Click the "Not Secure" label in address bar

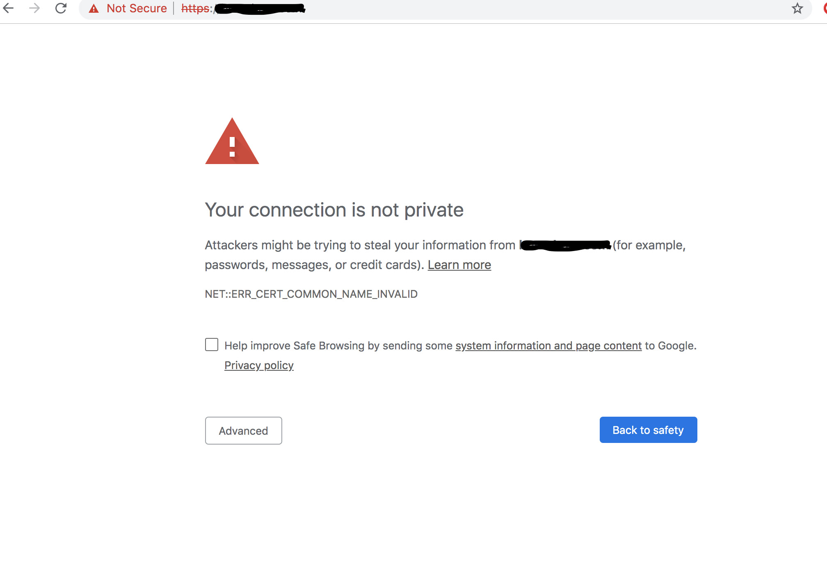click(137, 9)
